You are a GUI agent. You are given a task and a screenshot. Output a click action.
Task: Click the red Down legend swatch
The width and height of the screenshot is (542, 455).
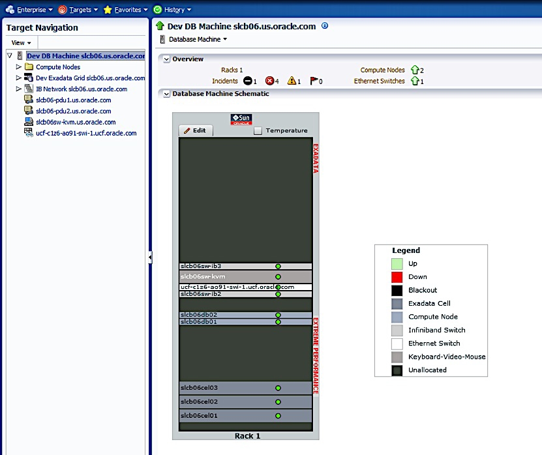pyautogui.click(x=397, y=277)
